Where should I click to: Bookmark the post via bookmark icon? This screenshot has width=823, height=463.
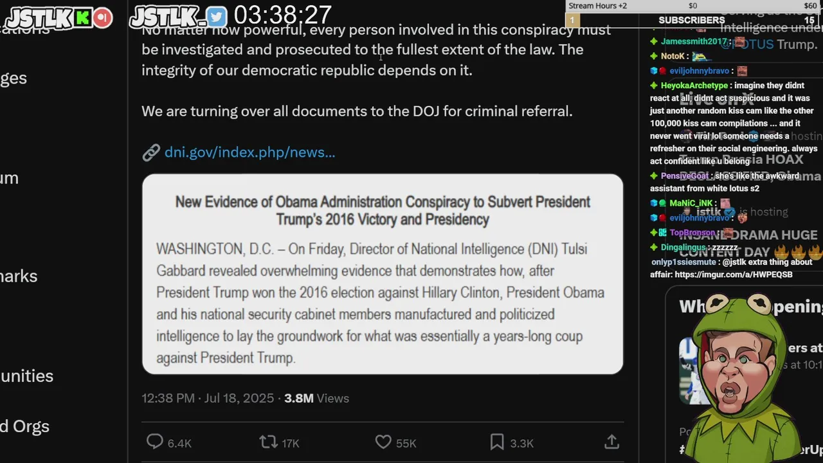(497, 442)
